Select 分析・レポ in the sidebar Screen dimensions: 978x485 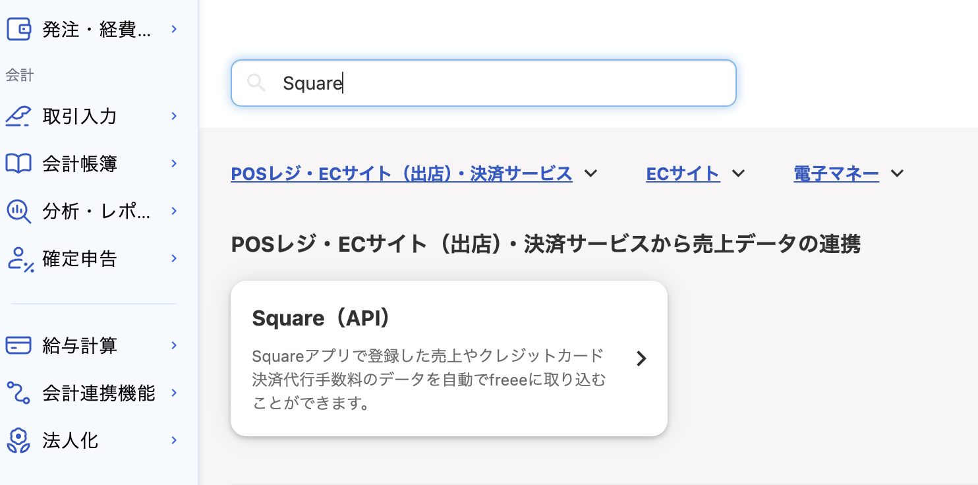[x=97, y=211]
